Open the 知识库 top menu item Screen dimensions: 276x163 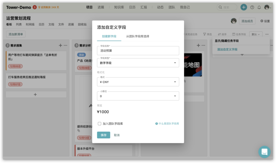point(119,7)
